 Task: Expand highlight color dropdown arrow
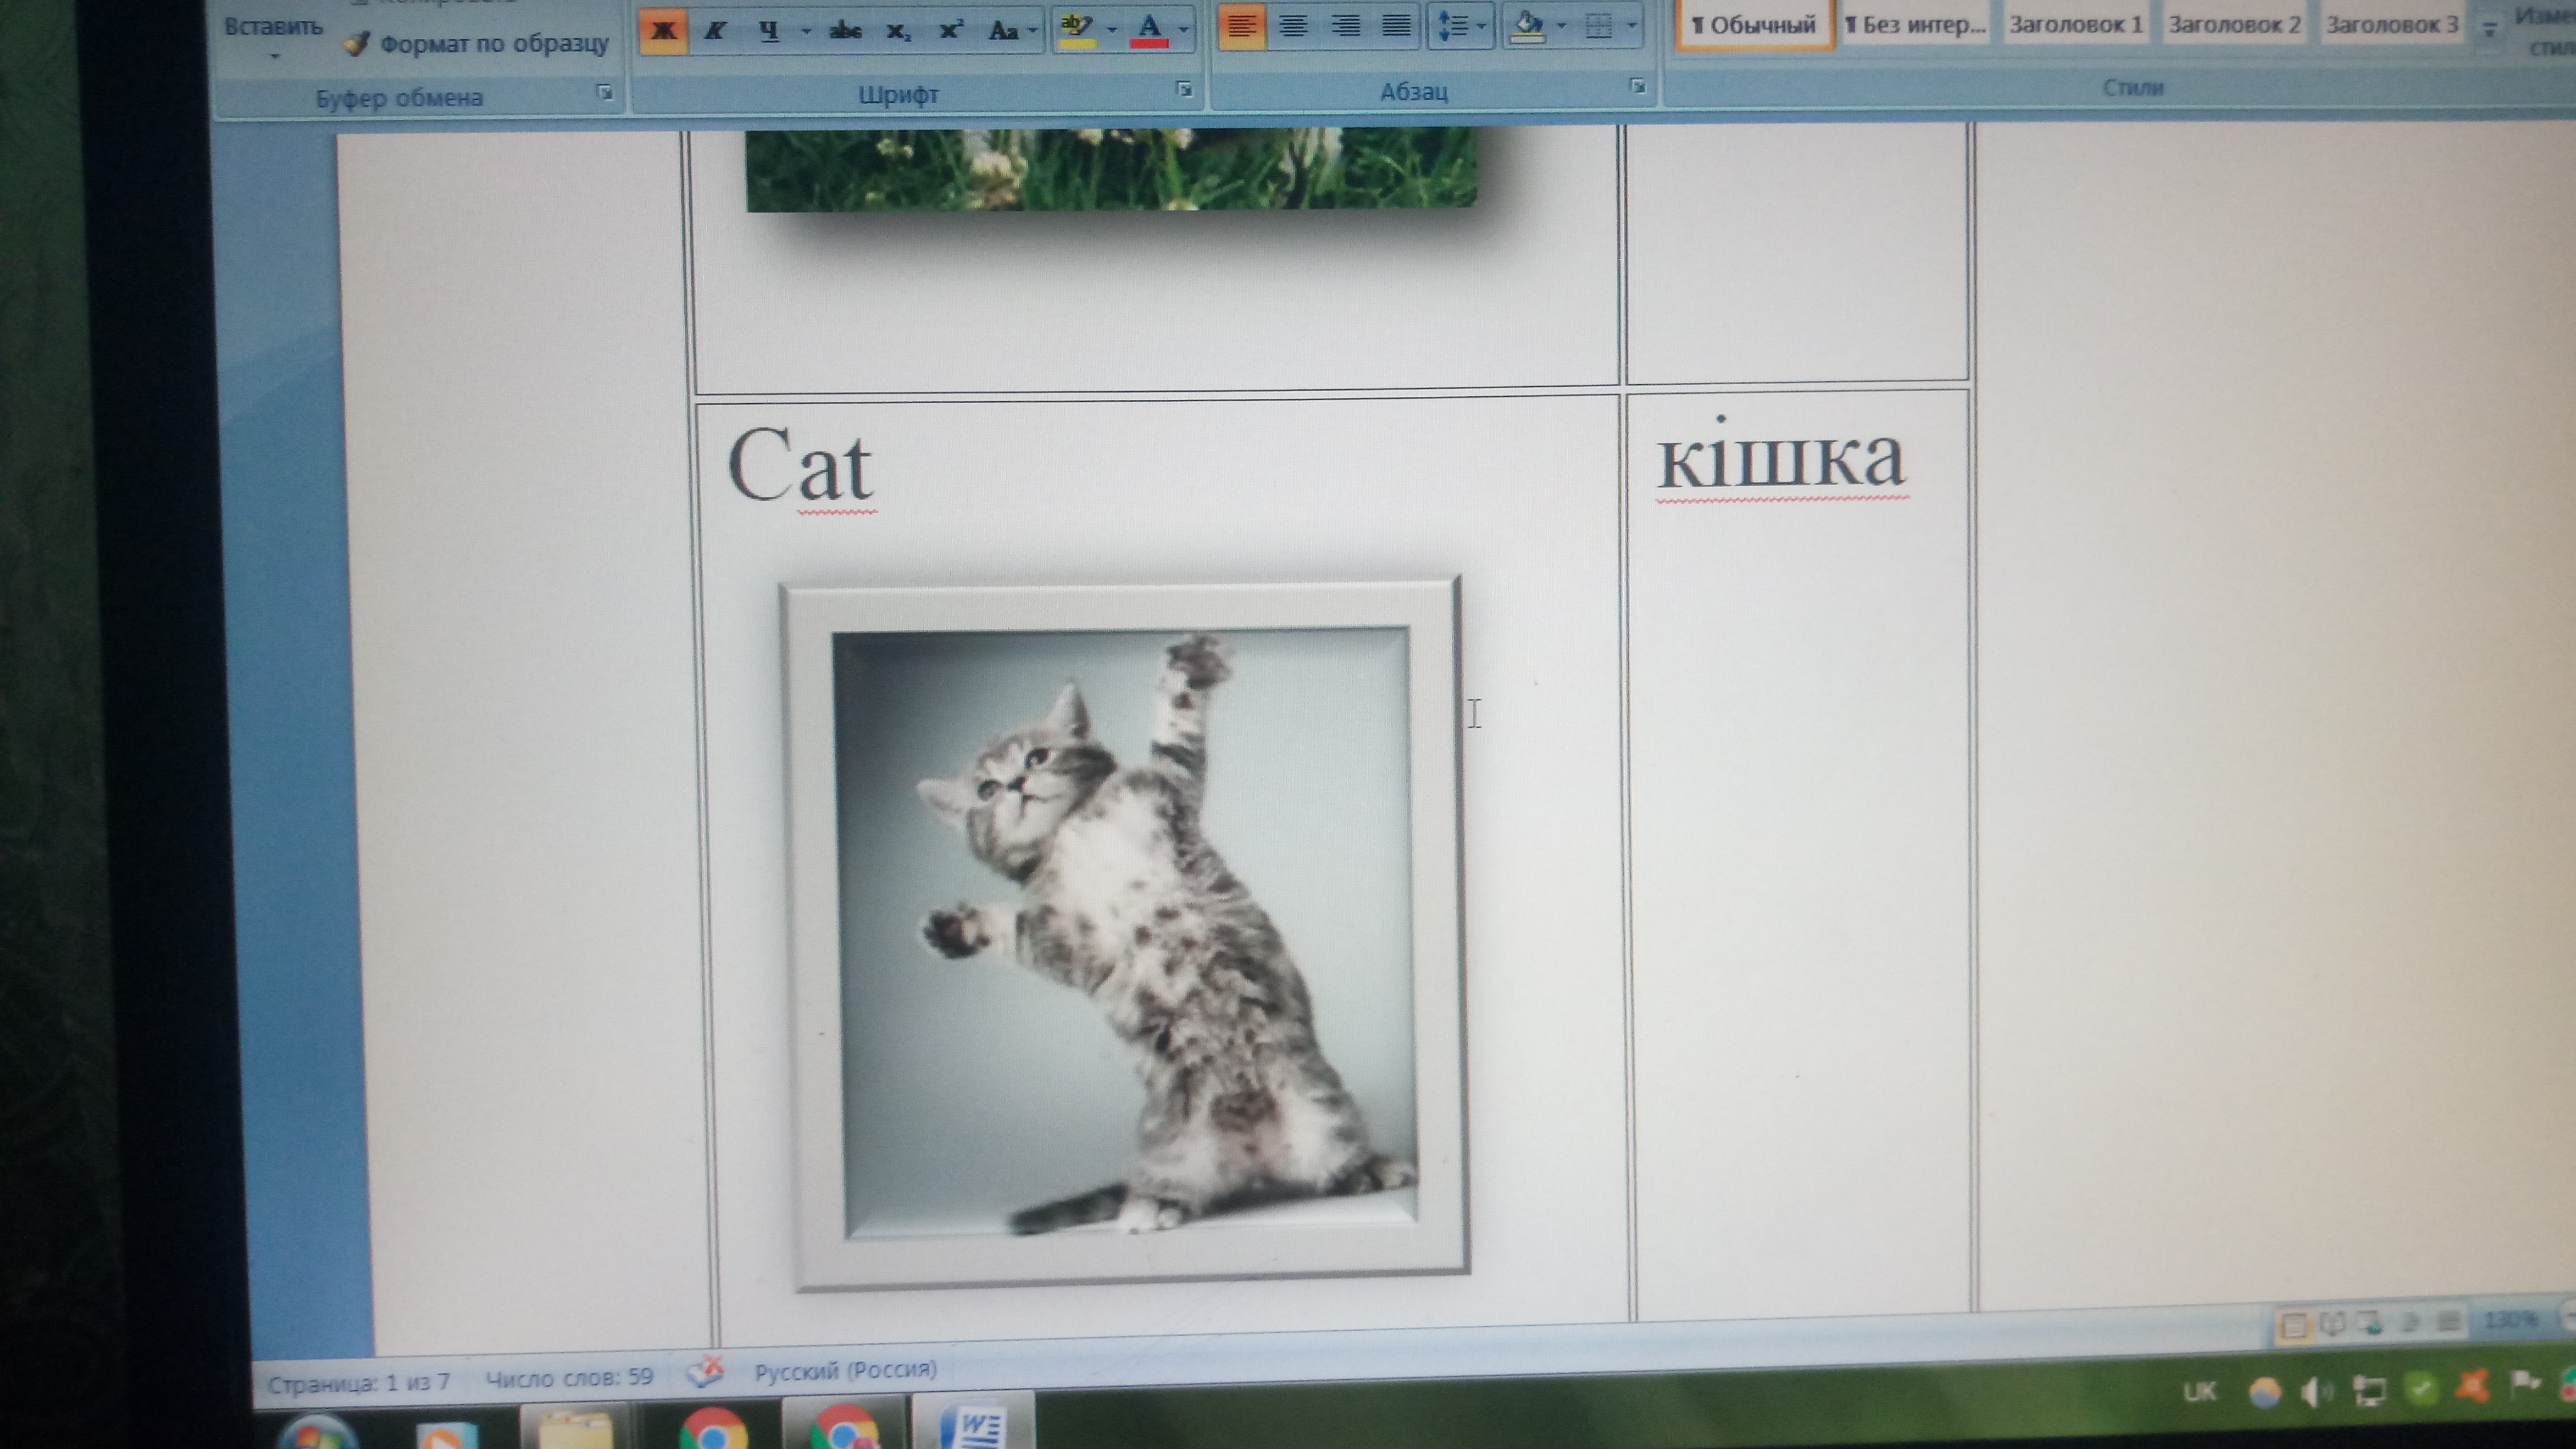point(1111,29)
